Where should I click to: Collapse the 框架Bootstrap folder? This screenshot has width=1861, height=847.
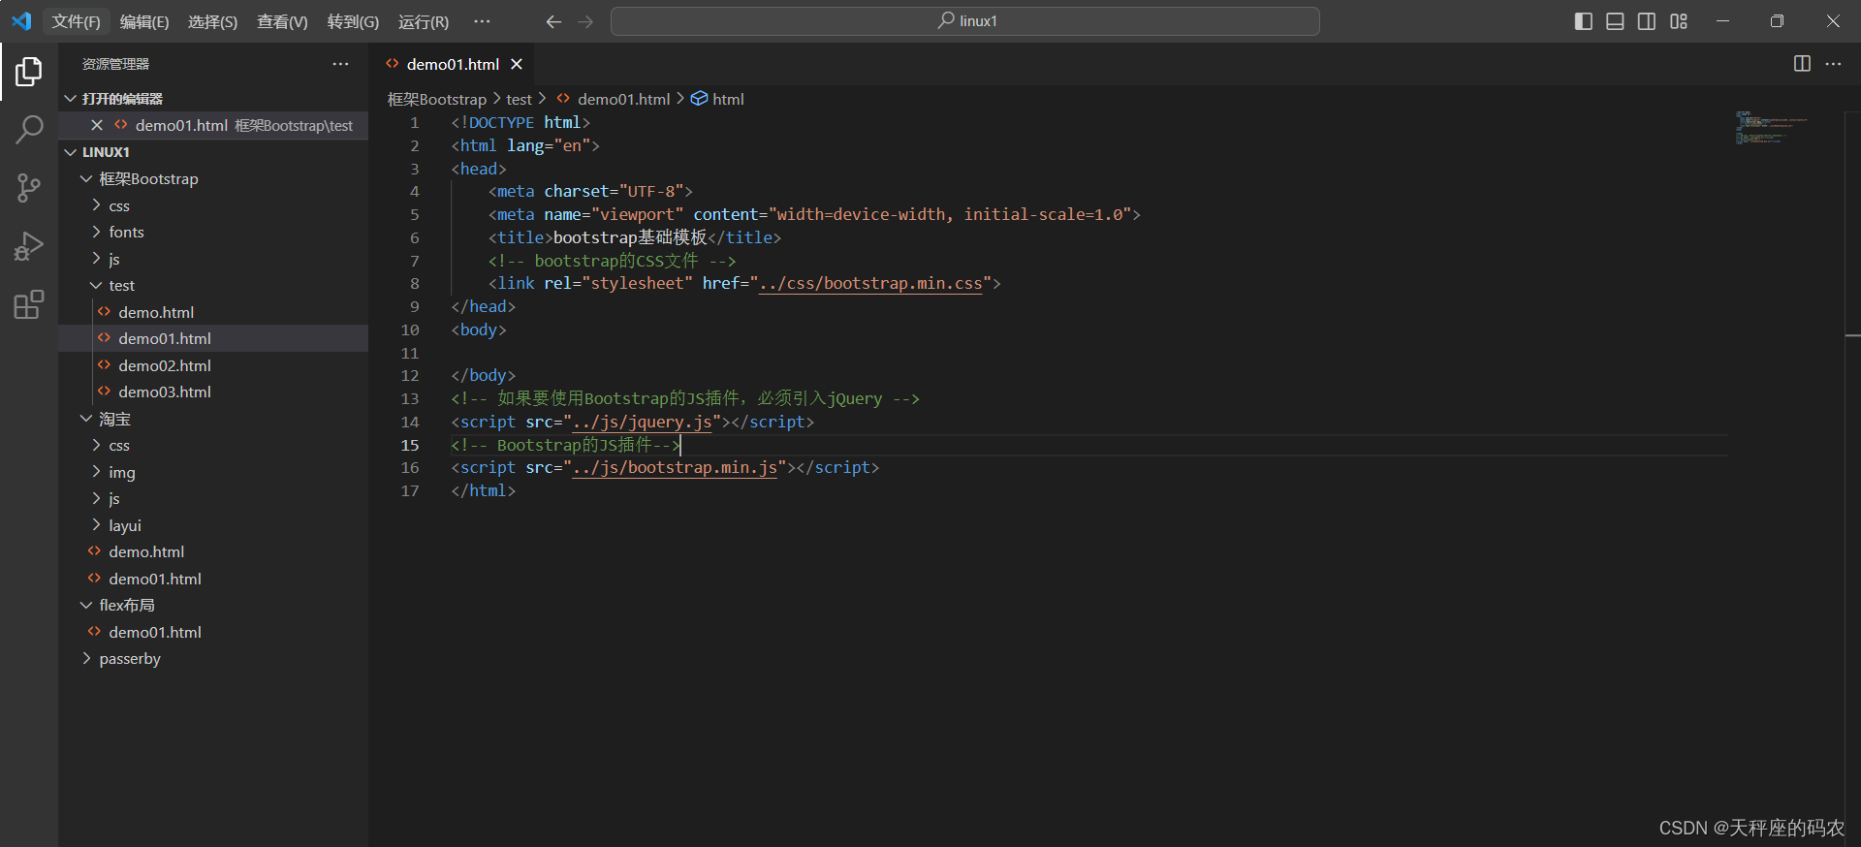(213, 179)
